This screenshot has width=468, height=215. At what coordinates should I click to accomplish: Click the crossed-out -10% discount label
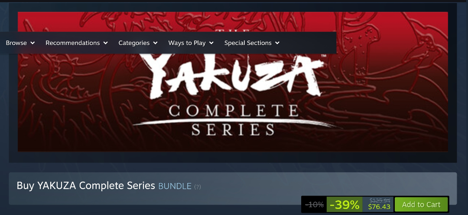[314, 205]
